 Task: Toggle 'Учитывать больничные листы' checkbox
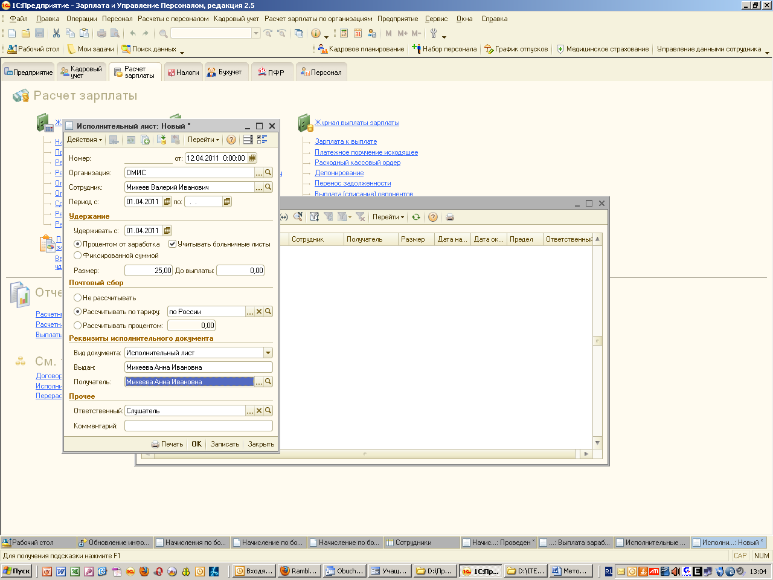point(172,244)
